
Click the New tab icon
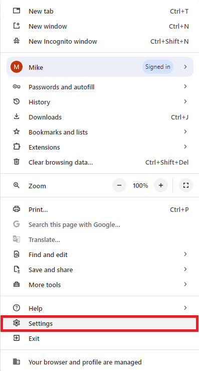17,11
